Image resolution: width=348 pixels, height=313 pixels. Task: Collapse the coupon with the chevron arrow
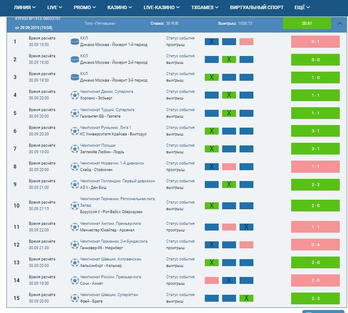339,23
